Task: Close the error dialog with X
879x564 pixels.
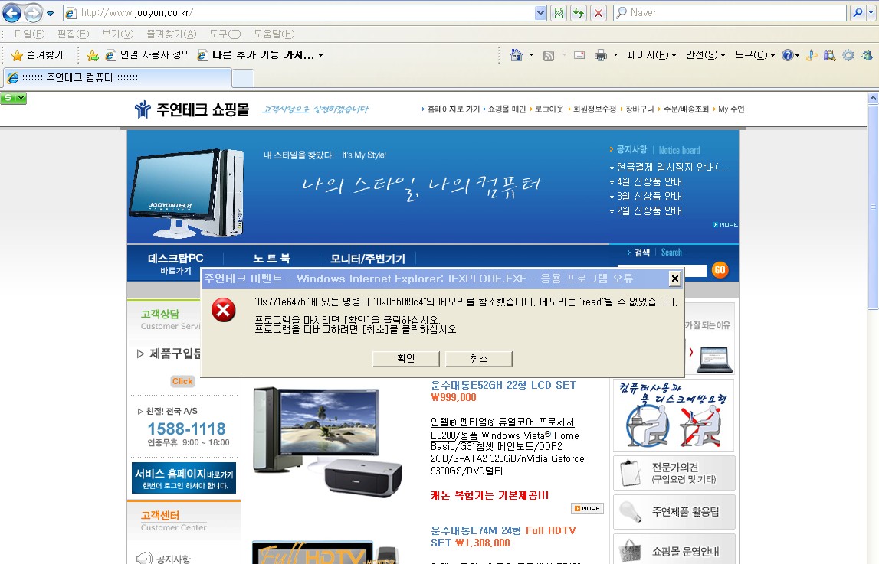Action: (675, 279)
